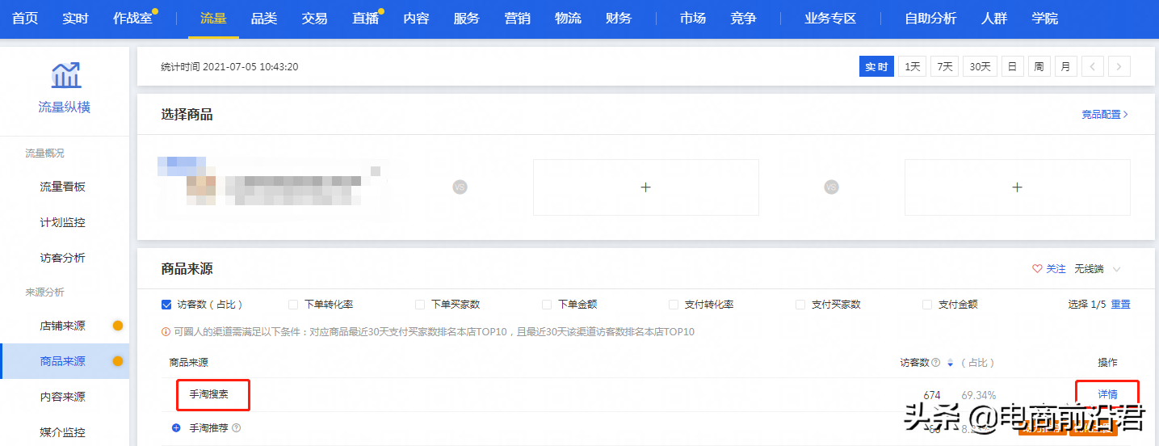Open 业务专区 in the top navigation
Viewport: 1159px width, 446px height.
830,19
